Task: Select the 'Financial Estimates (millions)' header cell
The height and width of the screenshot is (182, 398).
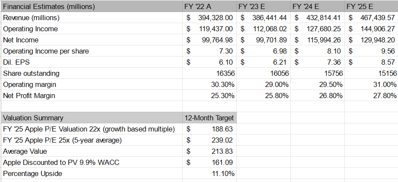Action: click(x=92, y=6)
